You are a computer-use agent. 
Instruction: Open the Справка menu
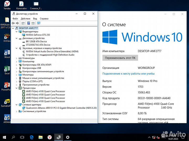(44, 19)
